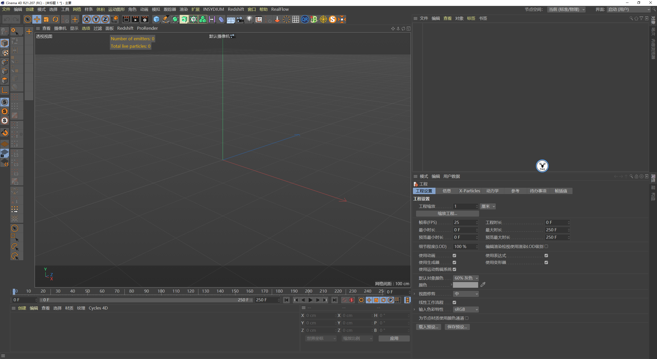Open the 厘米 units dropdown

tap(488, 206)
